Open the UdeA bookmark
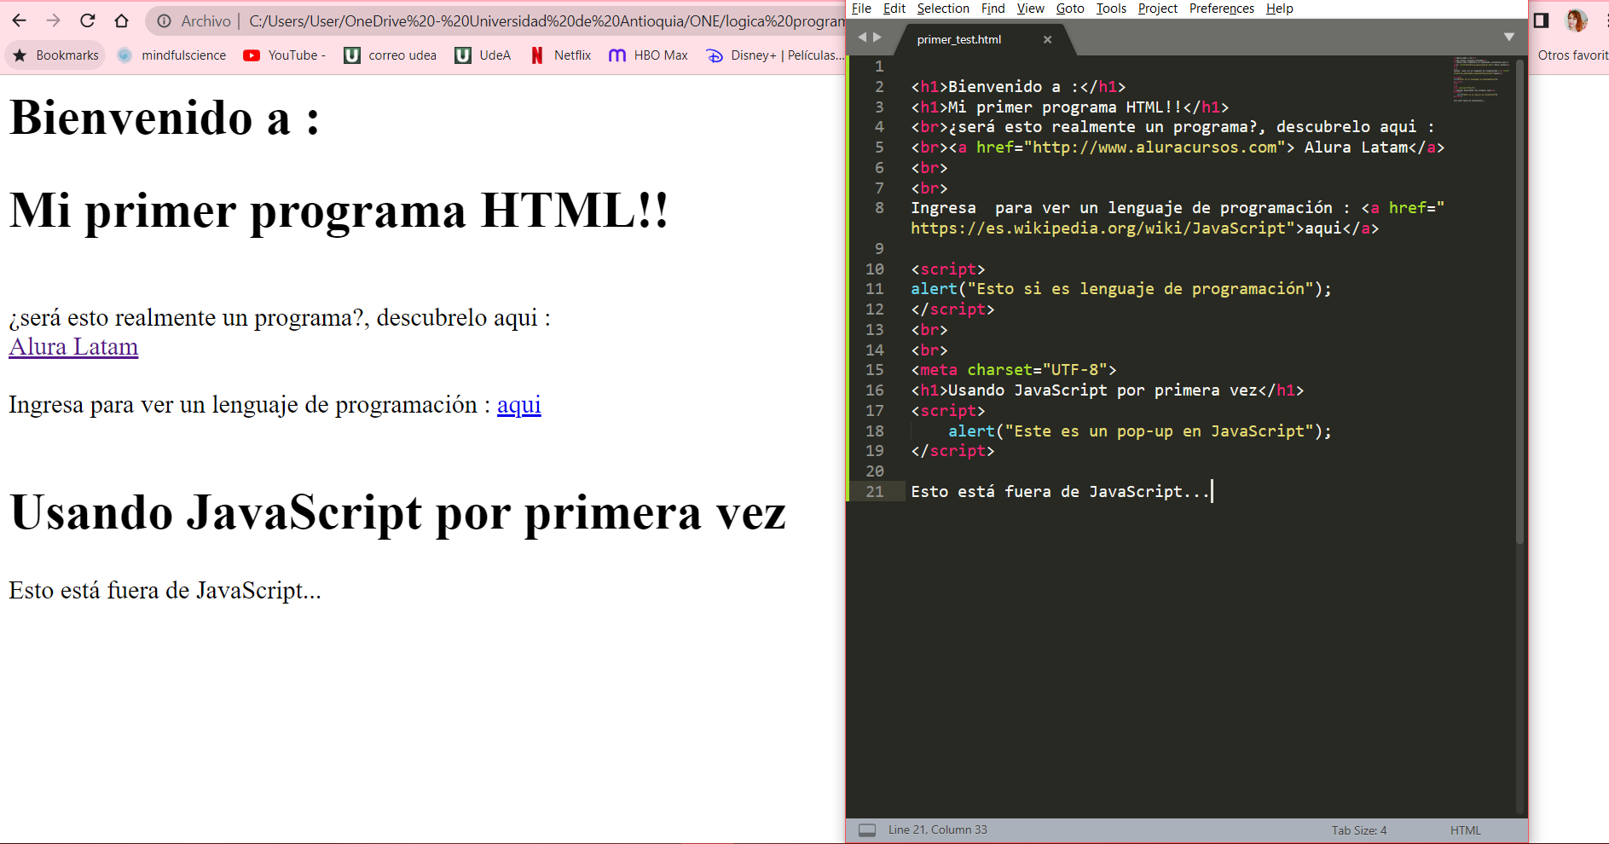This screenshot has height=844, width=1609. point(483,55)
